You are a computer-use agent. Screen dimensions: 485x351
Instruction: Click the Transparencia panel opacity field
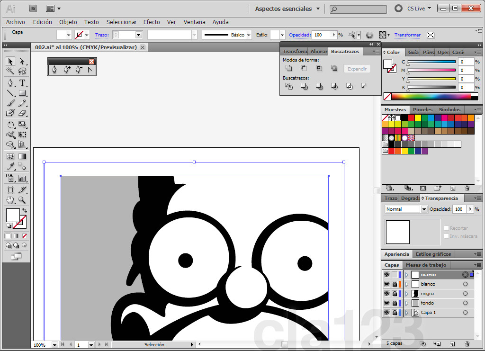coord(459,209)
